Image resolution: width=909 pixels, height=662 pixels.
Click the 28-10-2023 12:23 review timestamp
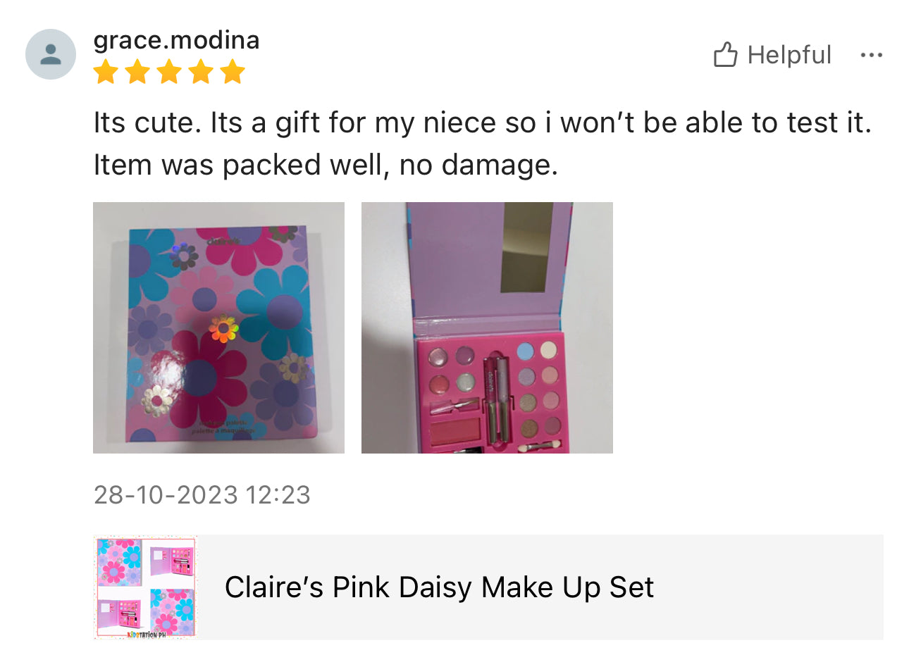(x=202, y=494)
